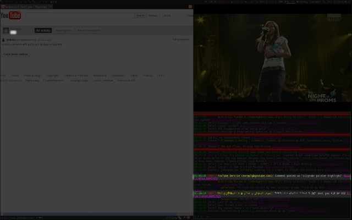Toggle the Safety mode: Off setting
This screenshot has height=220, width=352.
[126, 81]
